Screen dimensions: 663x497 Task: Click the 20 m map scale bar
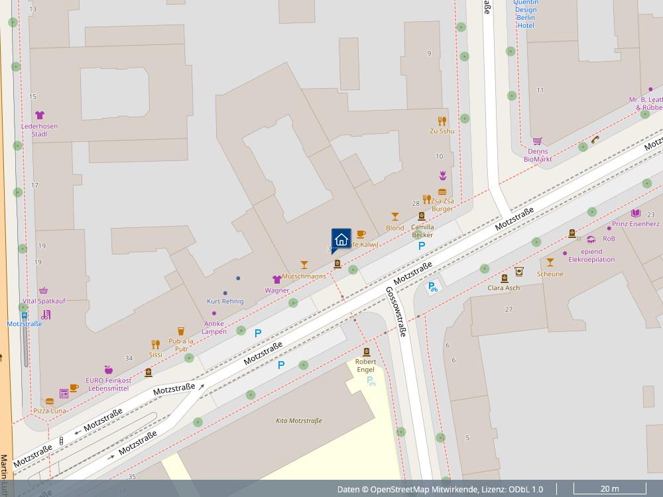tap(609, 489)
